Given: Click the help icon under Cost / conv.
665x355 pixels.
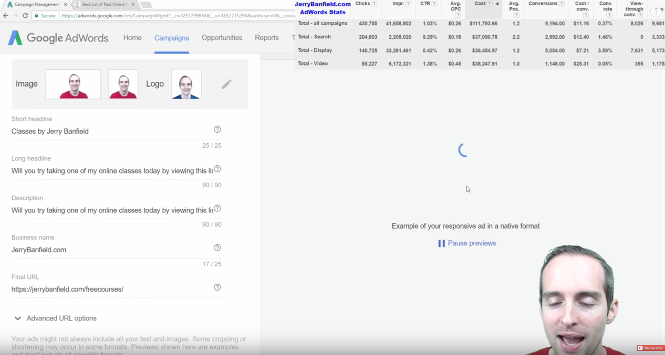Looking at the screenshot, I should [586, 15].
